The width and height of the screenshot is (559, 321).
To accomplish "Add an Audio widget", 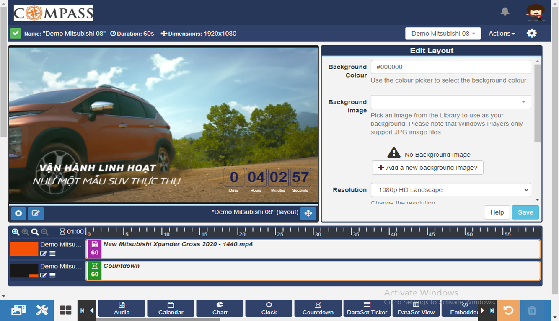I will click(x=122, y=308).
